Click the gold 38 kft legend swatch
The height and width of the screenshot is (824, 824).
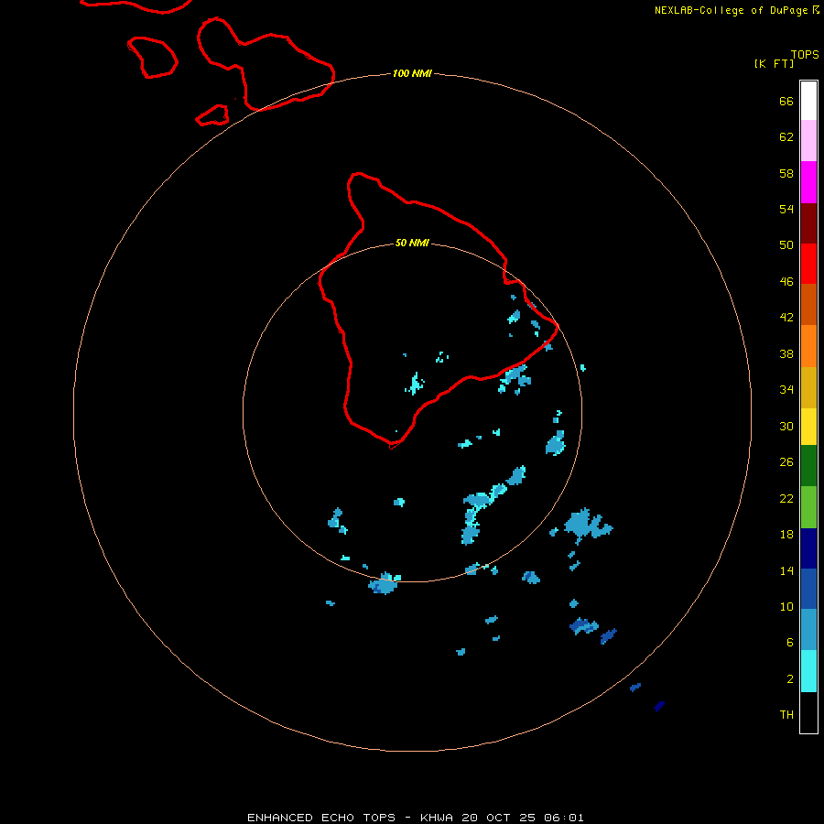click(808, 387)
